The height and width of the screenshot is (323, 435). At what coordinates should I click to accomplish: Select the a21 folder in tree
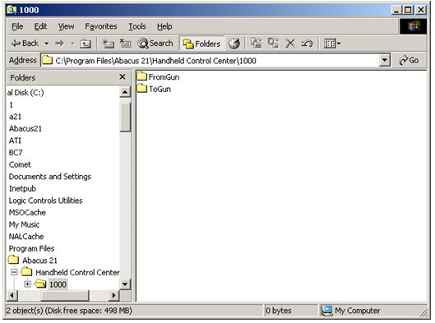(x=15, y=117)
